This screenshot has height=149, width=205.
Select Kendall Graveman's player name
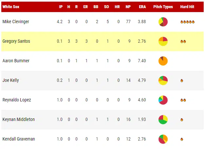point(19,139)
